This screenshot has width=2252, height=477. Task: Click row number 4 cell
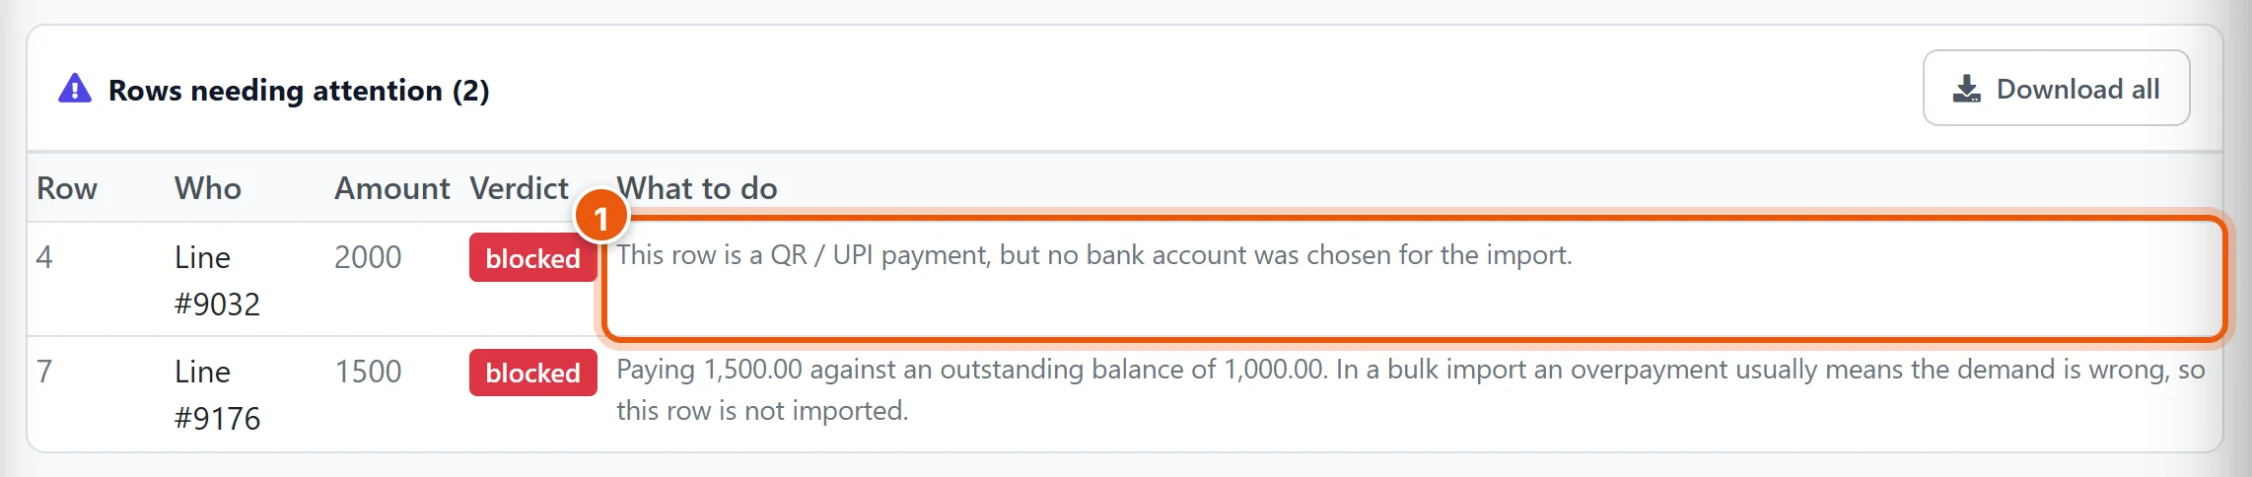(x=44, y=257)
